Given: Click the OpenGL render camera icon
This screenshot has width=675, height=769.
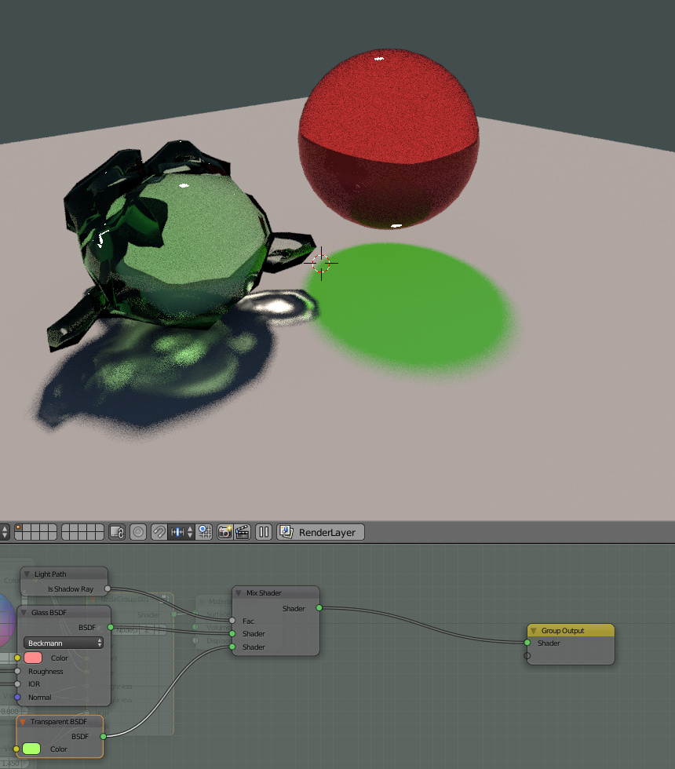Looking at the screenshot, I should [x=224, y=532].
